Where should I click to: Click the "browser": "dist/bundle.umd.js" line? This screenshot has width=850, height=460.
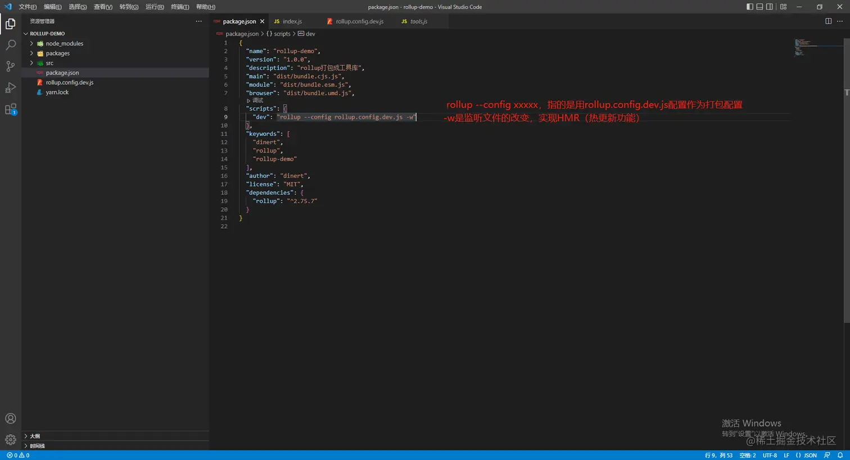[300, 93]
